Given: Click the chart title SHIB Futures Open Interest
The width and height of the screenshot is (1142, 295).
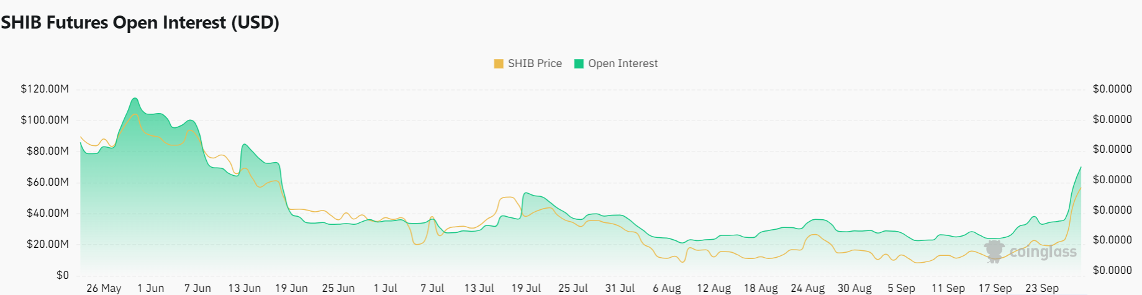Looking at the screenshot, I should [x=140, y=22].
